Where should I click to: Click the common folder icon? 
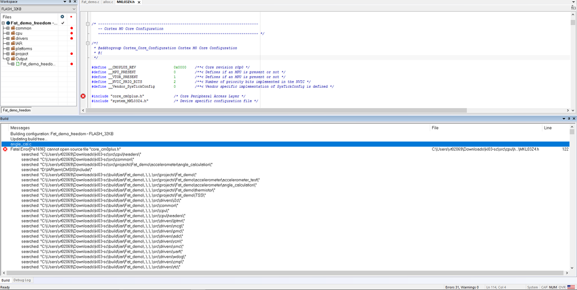pyautogui.click(x=13, y=28)
